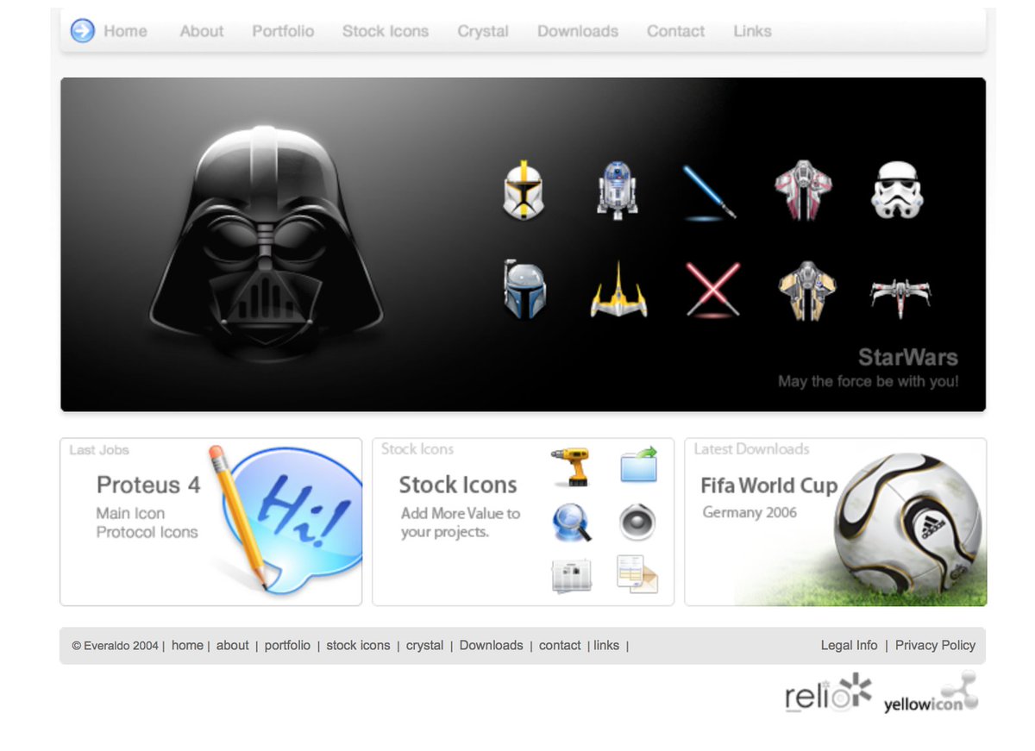1035x751 pixels.
Task: Click 'May the force be with you!' text
Action: 869,381
